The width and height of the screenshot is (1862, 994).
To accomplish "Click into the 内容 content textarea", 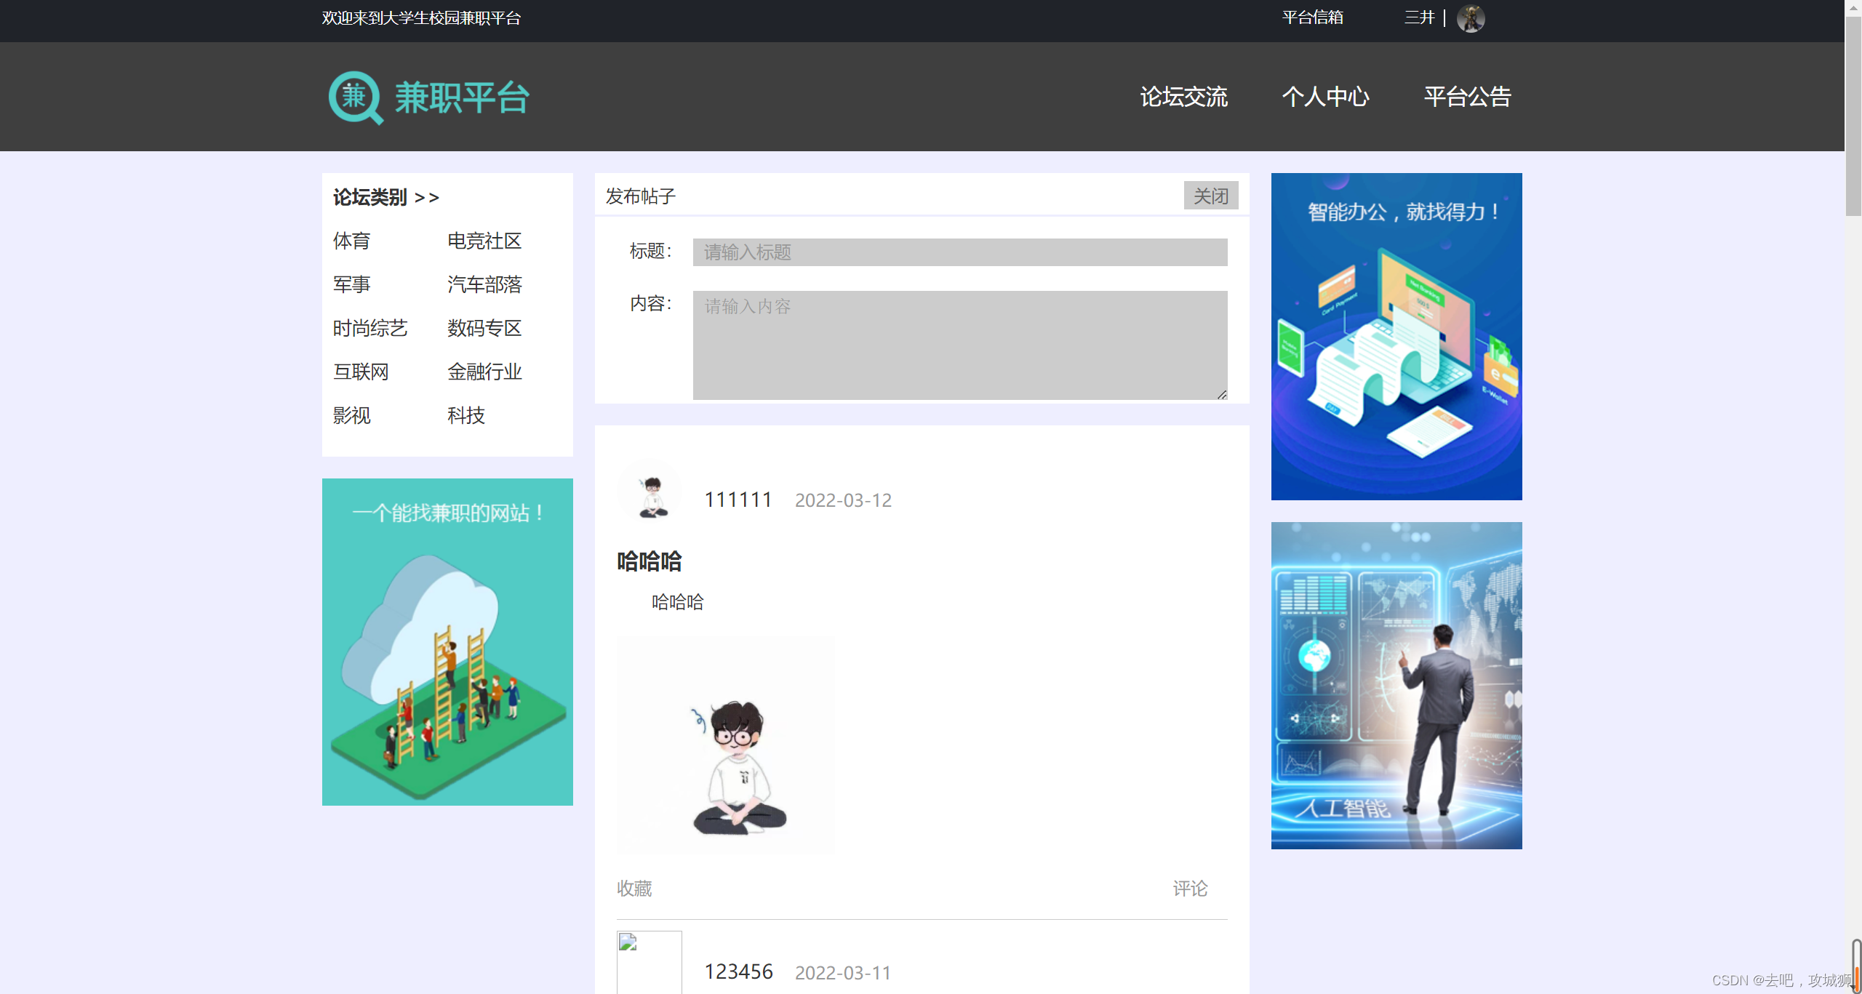I will pos(959,345).
